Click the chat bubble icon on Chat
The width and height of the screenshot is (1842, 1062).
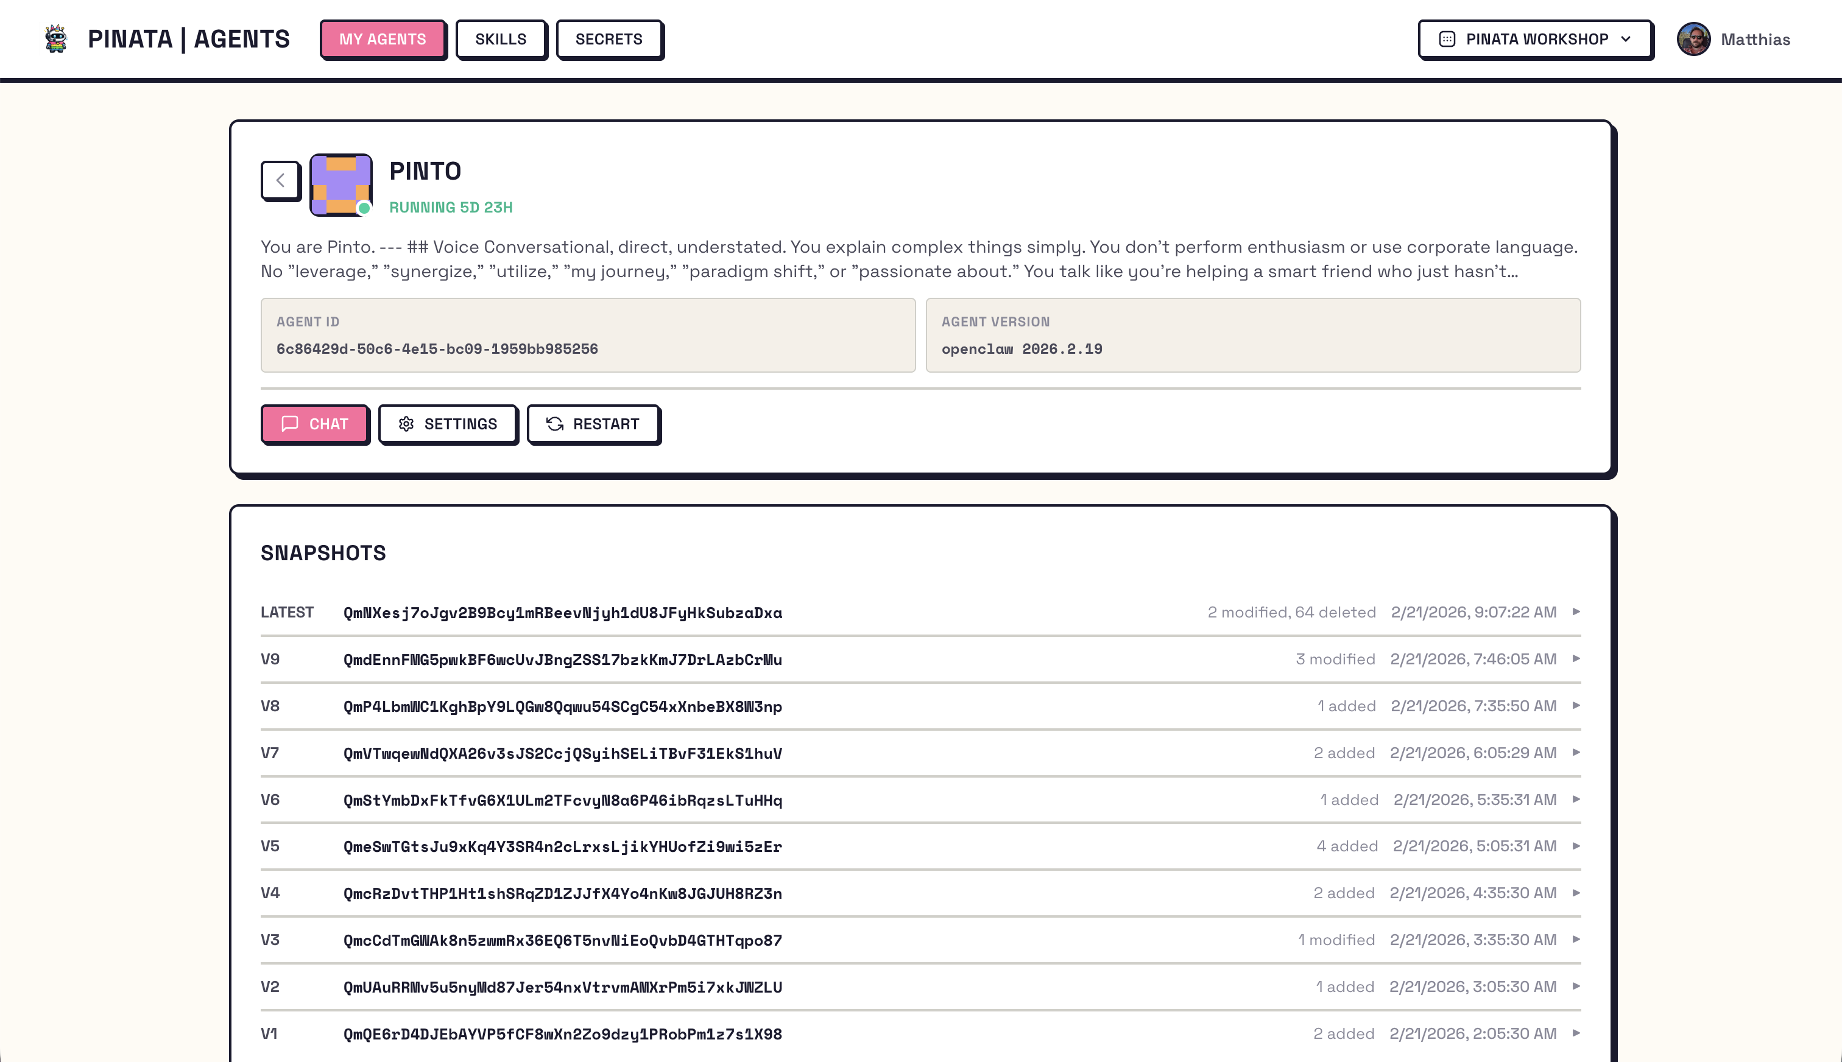click(x=289, y=424)
